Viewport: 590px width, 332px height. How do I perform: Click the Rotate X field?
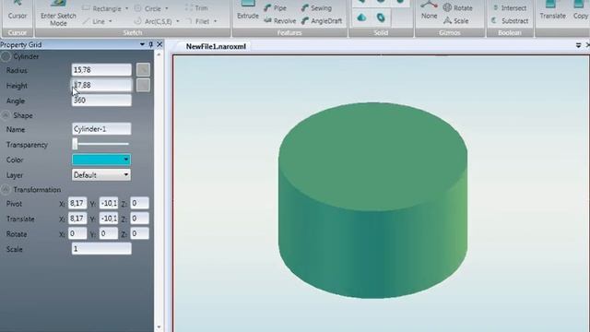(x=77, y=233)
